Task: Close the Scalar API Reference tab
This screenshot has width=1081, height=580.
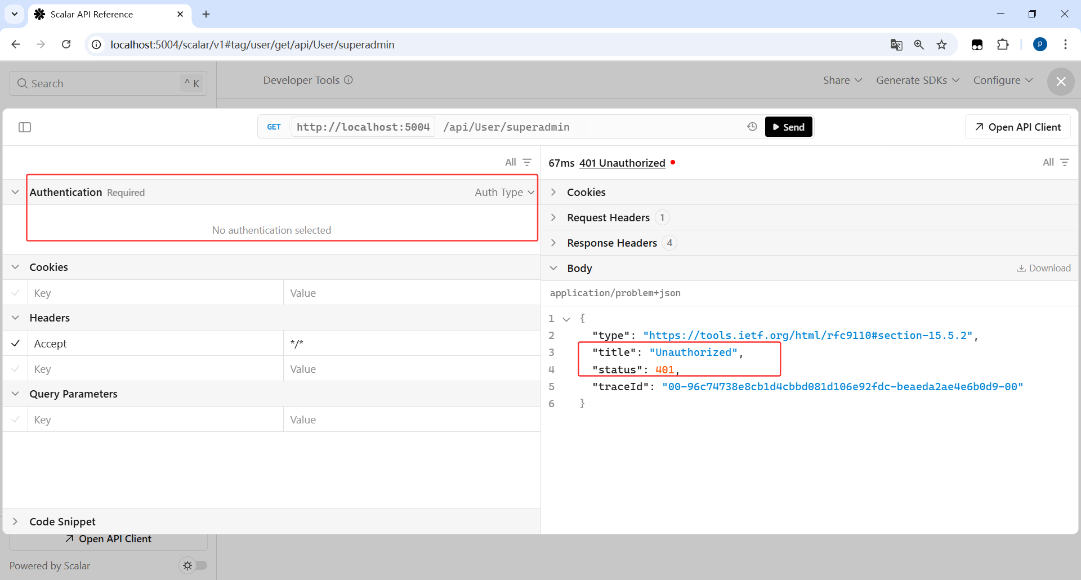Action: pyautogui.click(x=180, y=14)
